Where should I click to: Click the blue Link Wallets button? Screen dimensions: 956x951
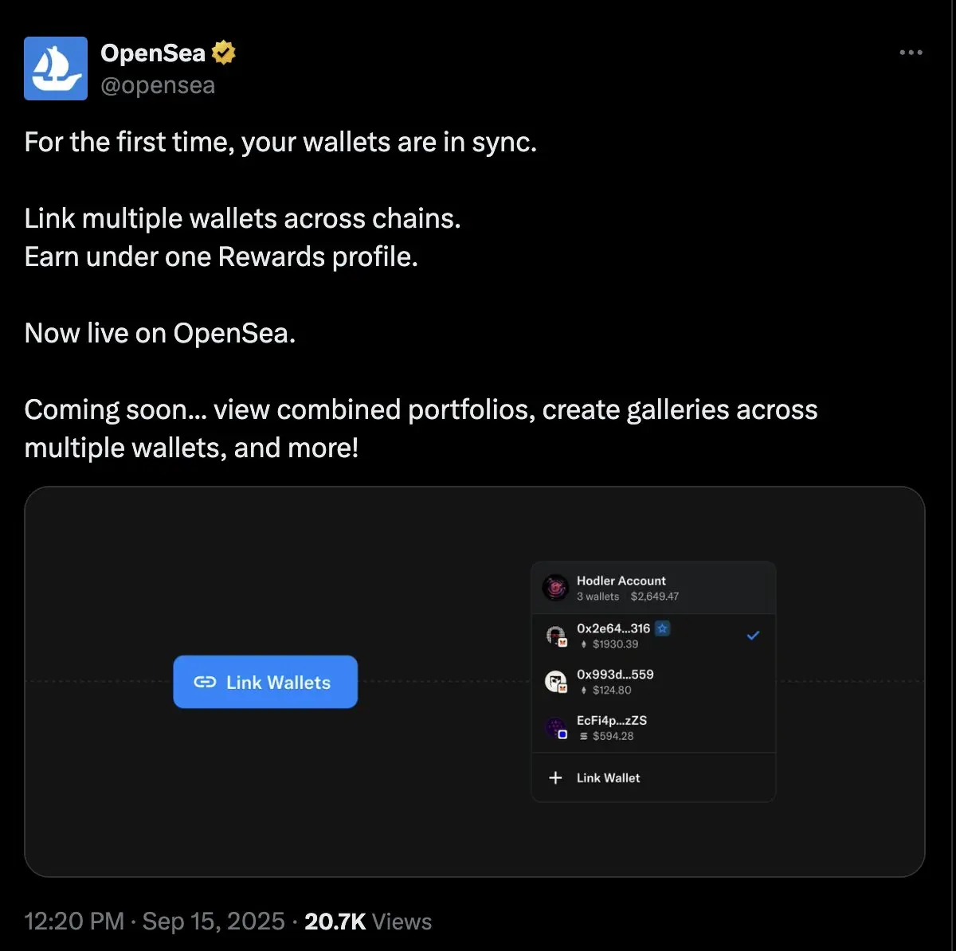tap(265, 682)
